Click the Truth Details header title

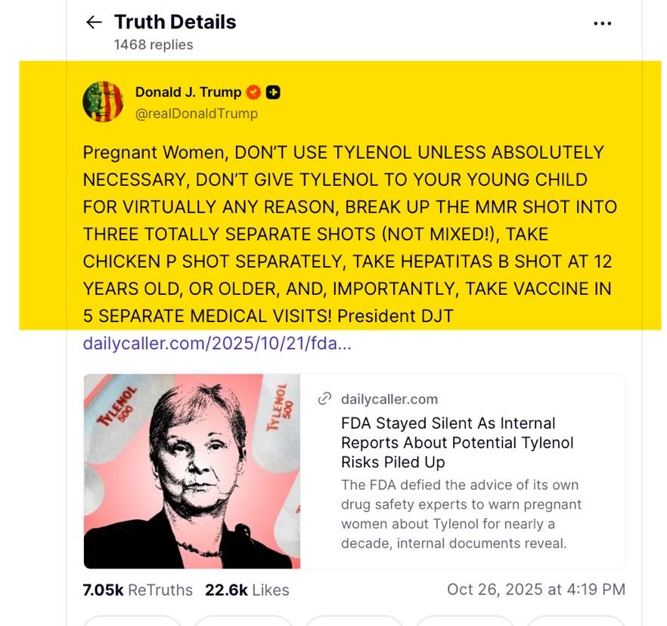tap(175, 22)
